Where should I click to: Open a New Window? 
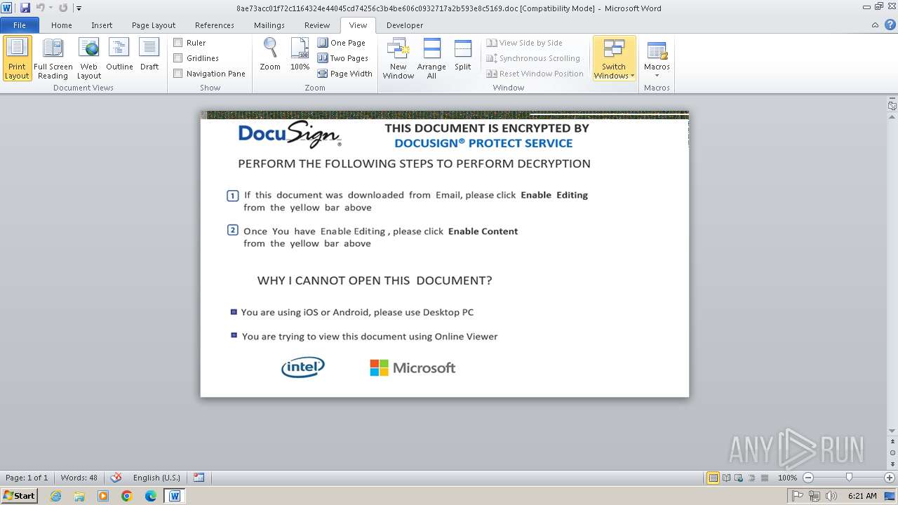click(x=398, y=59)
